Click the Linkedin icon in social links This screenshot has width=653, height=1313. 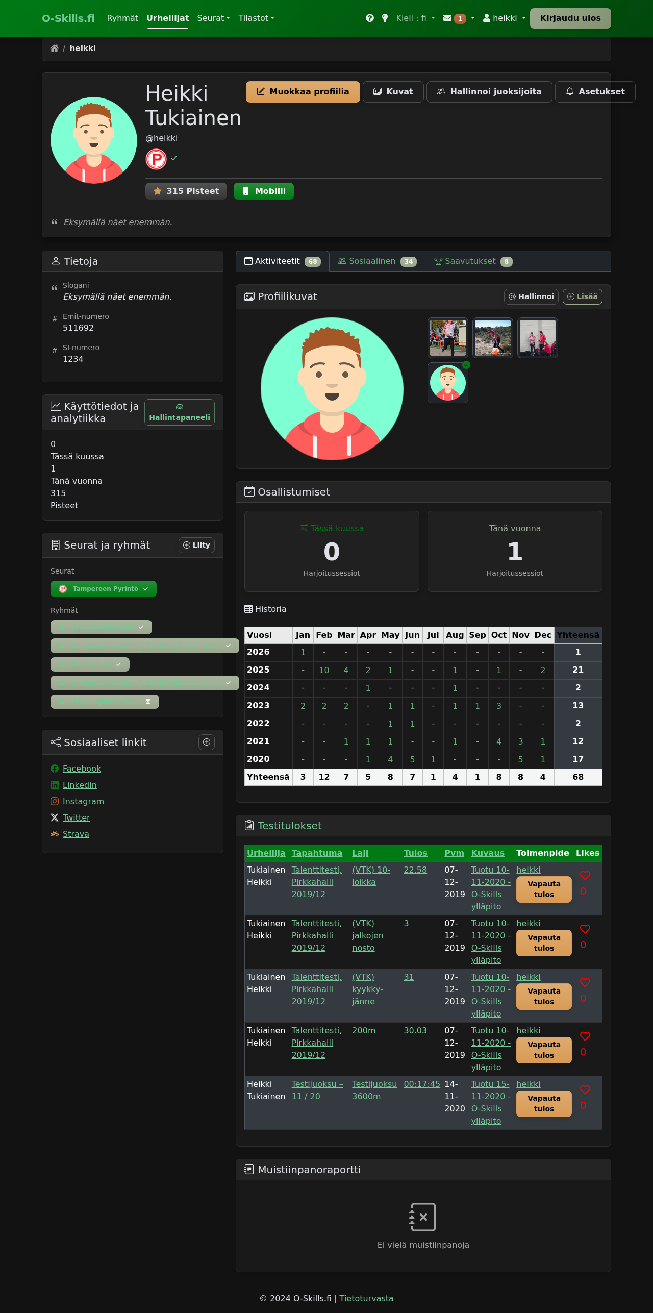tap(55, 785)
